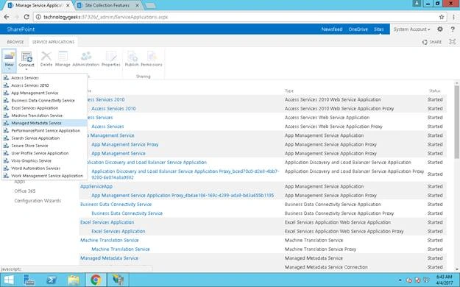The image size is (460, 287).
Task: Choose Business Data Connectivity Service in the menu
Action: [44, 100]
